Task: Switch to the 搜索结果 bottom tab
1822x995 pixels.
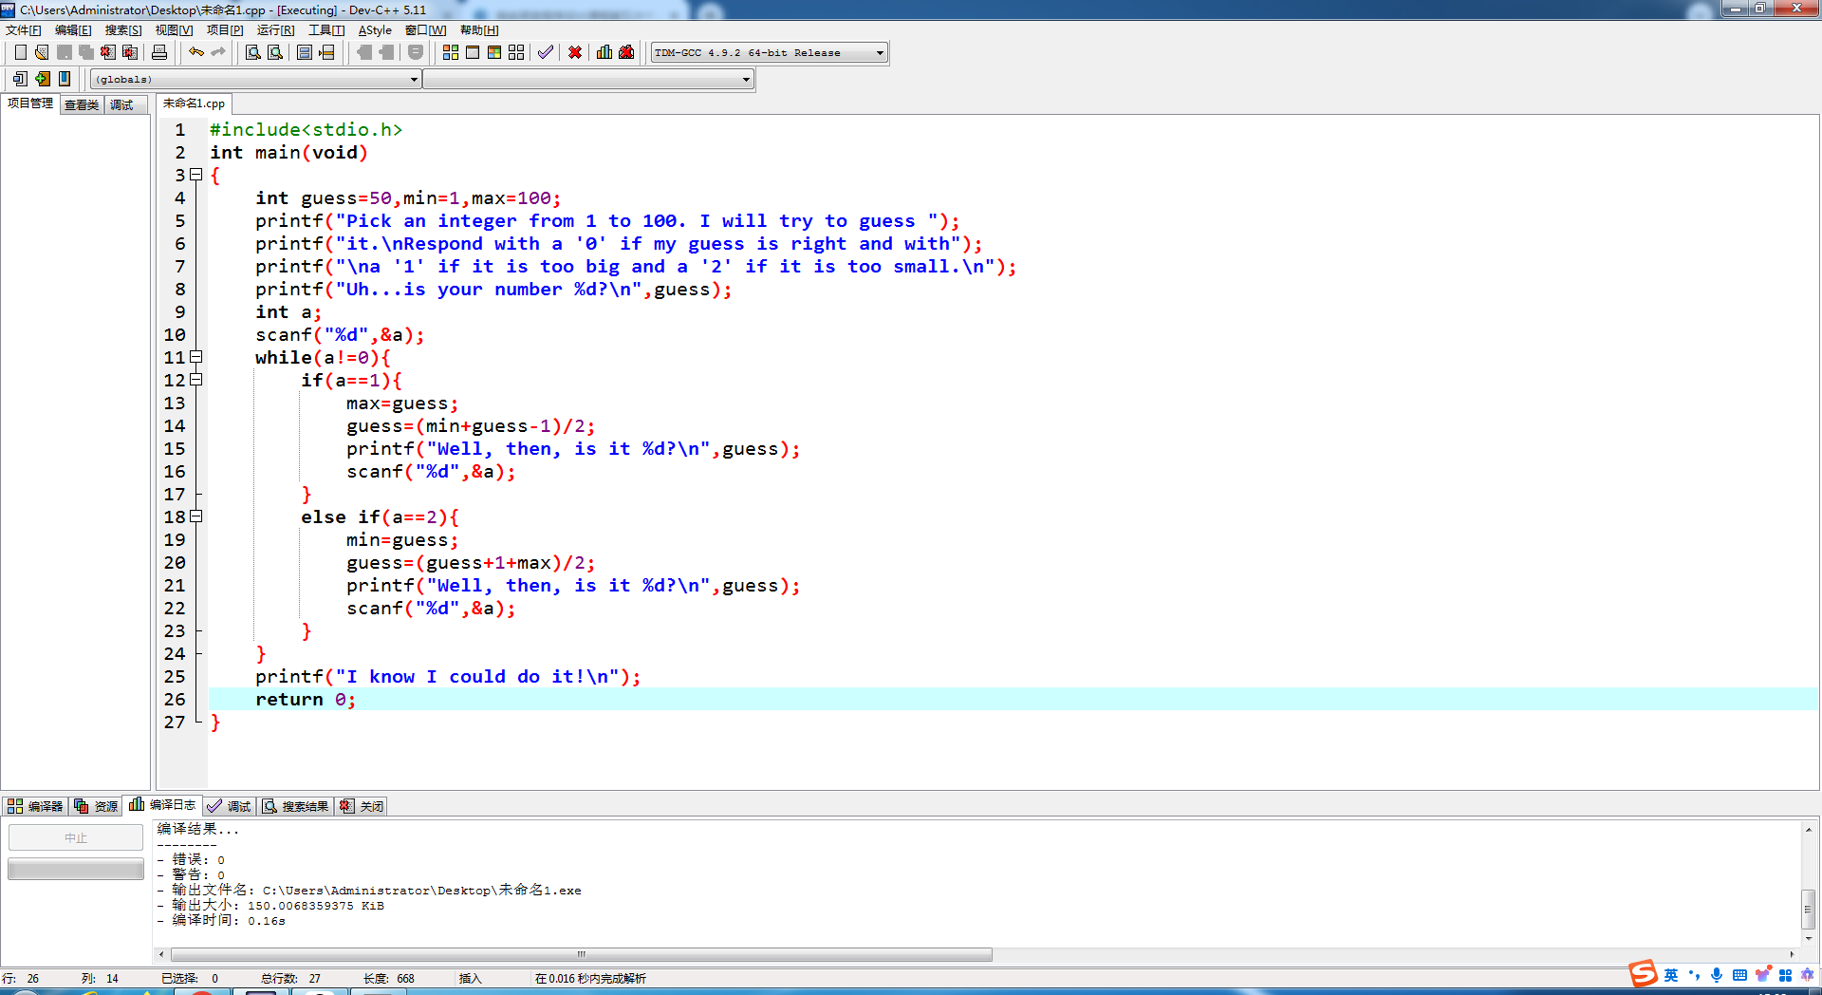Action: coord(296,806)
